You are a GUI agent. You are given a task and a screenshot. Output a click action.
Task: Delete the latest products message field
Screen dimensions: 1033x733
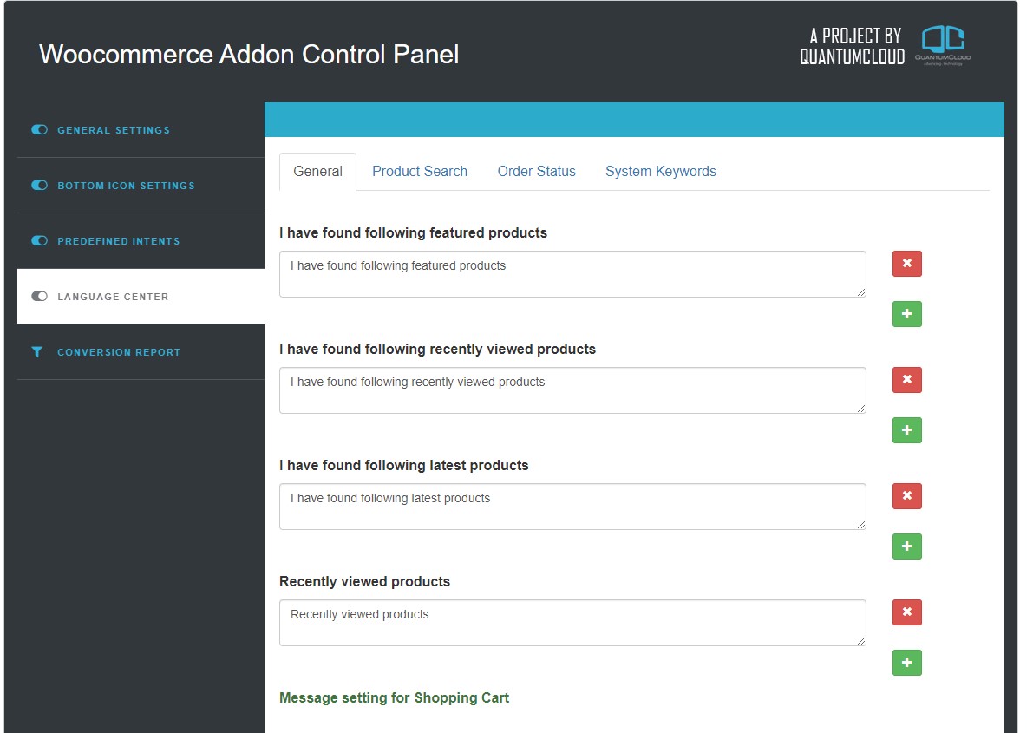[x=907, y=495]
